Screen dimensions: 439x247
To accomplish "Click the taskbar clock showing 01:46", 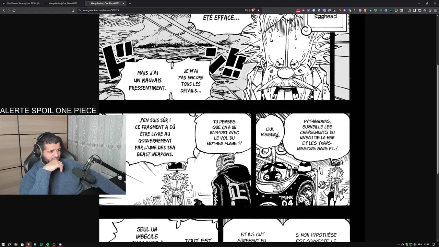I will click(x=426, y=244).
